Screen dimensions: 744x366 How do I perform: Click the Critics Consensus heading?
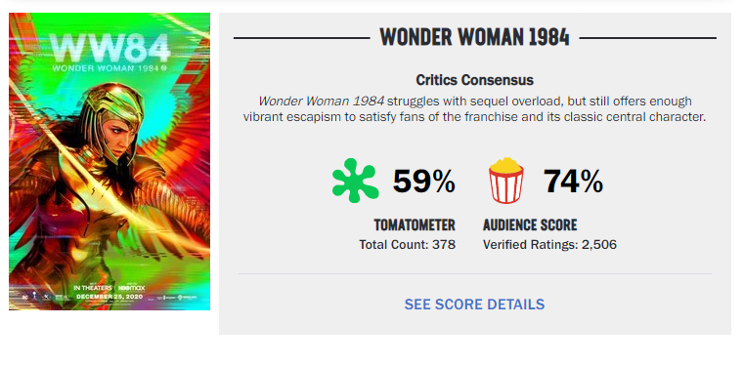pos(474,80)
